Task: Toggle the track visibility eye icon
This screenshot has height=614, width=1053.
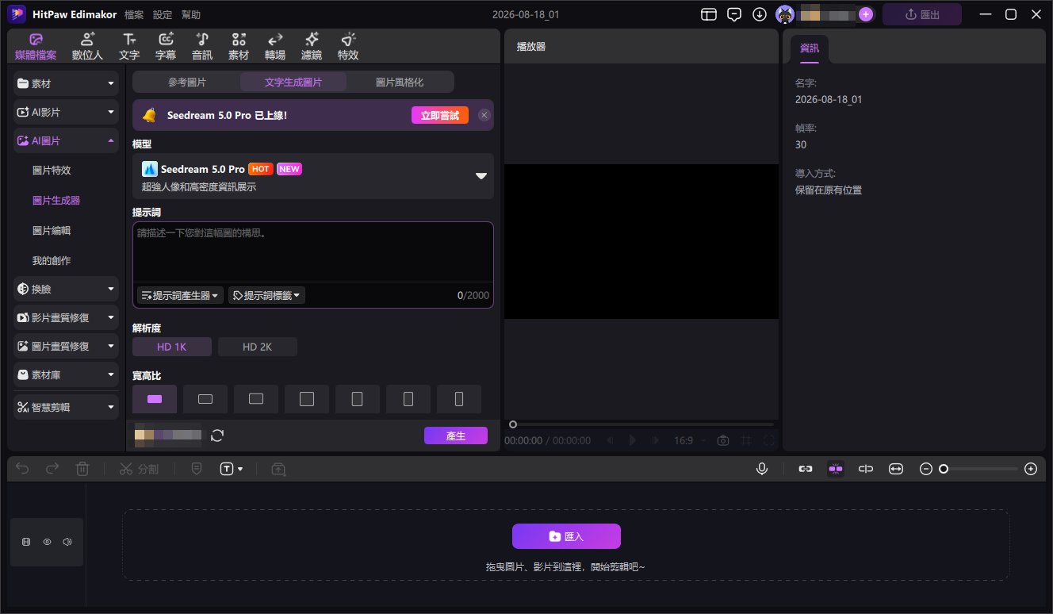Action: pyautogui.click(x=47, y=542)
